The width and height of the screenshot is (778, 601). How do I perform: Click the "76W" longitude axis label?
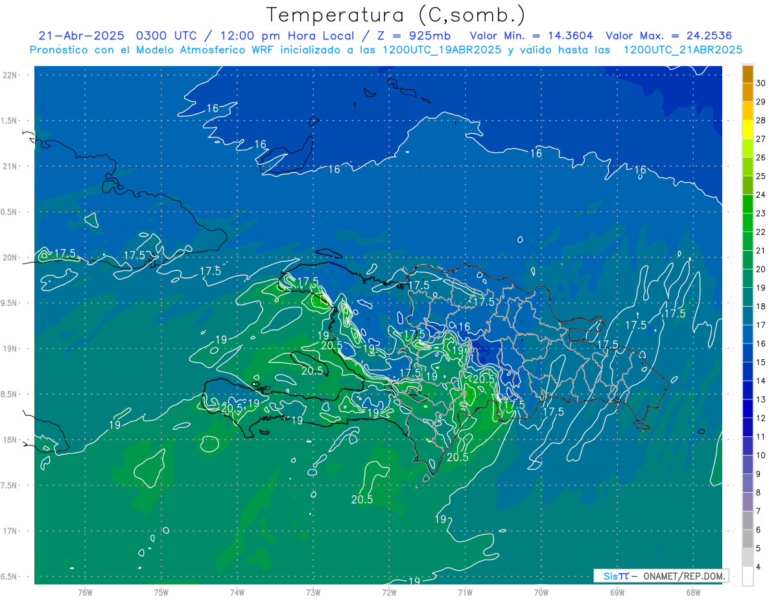click(85, 593)
